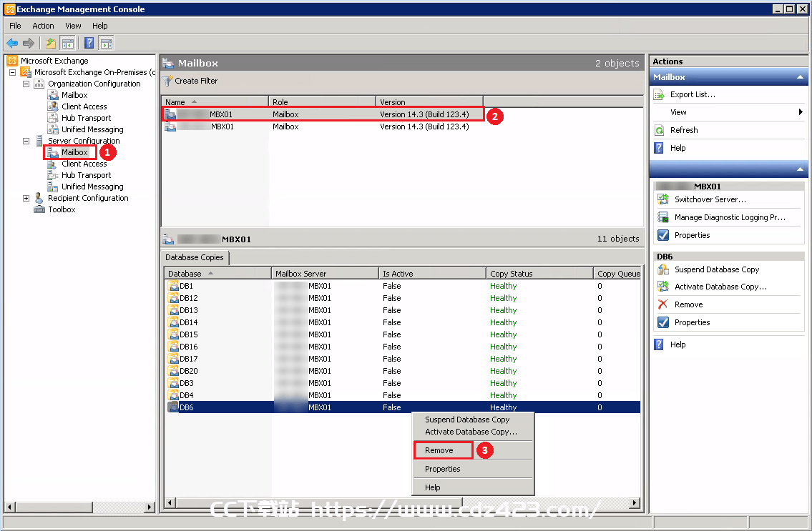Collapse the MBX01 server section in Actions pane
Viewport: 812px width, 531px height.
(x=800, y=169)
